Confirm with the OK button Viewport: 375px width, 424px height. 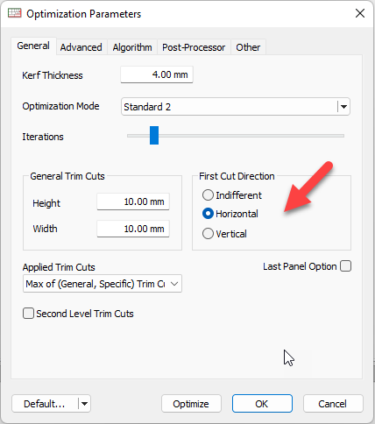tap(262, 404)
